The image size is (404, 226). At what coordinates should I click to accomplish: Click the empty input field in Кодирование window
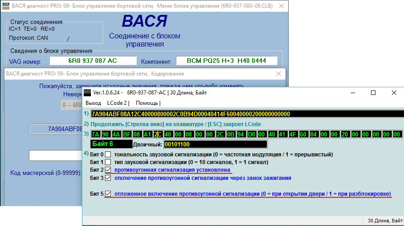pos(56,155)
